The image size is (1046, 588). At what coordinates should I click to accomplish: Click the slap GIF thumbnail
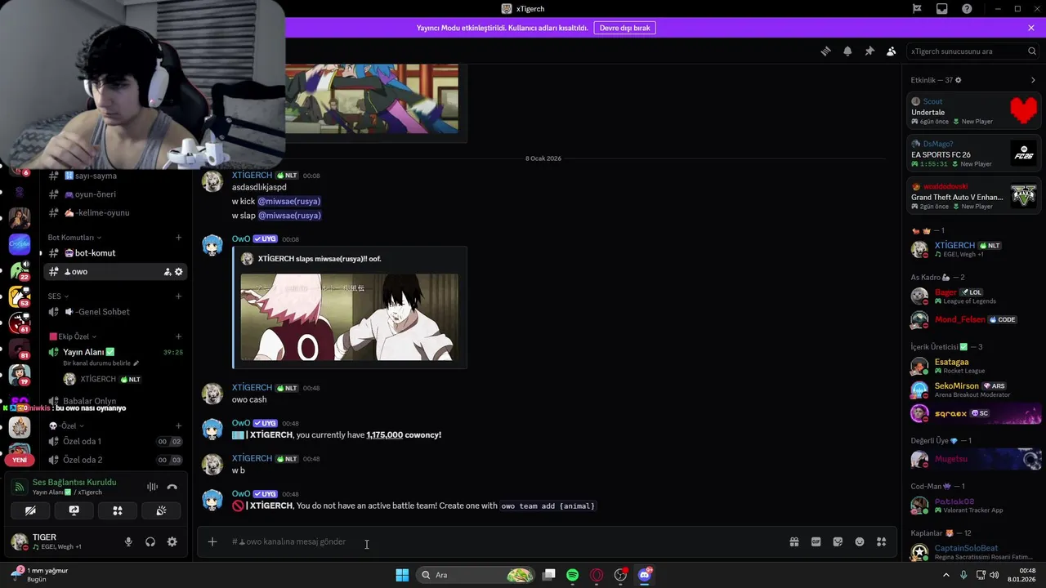350,317
